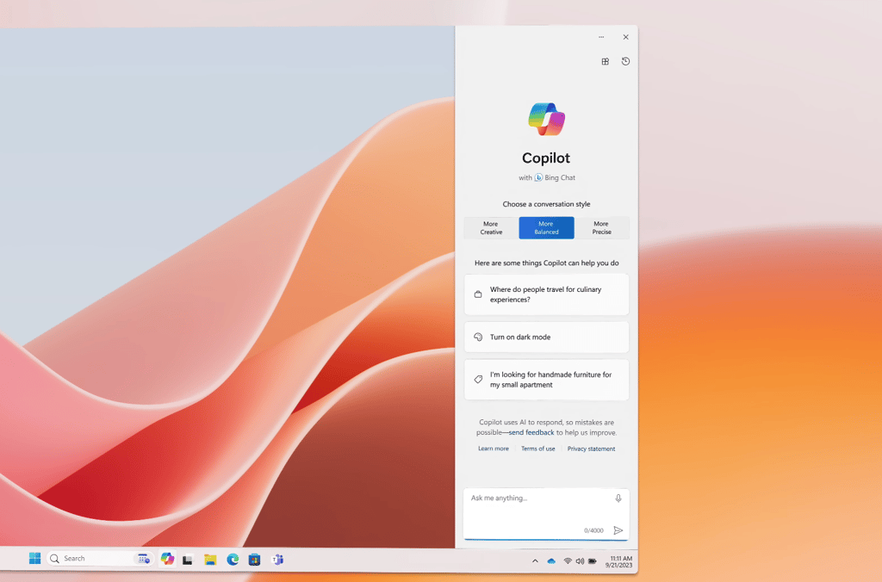
Task: Launch Microsoft Teams from the taskbar
Action: (x=277, y=560)
